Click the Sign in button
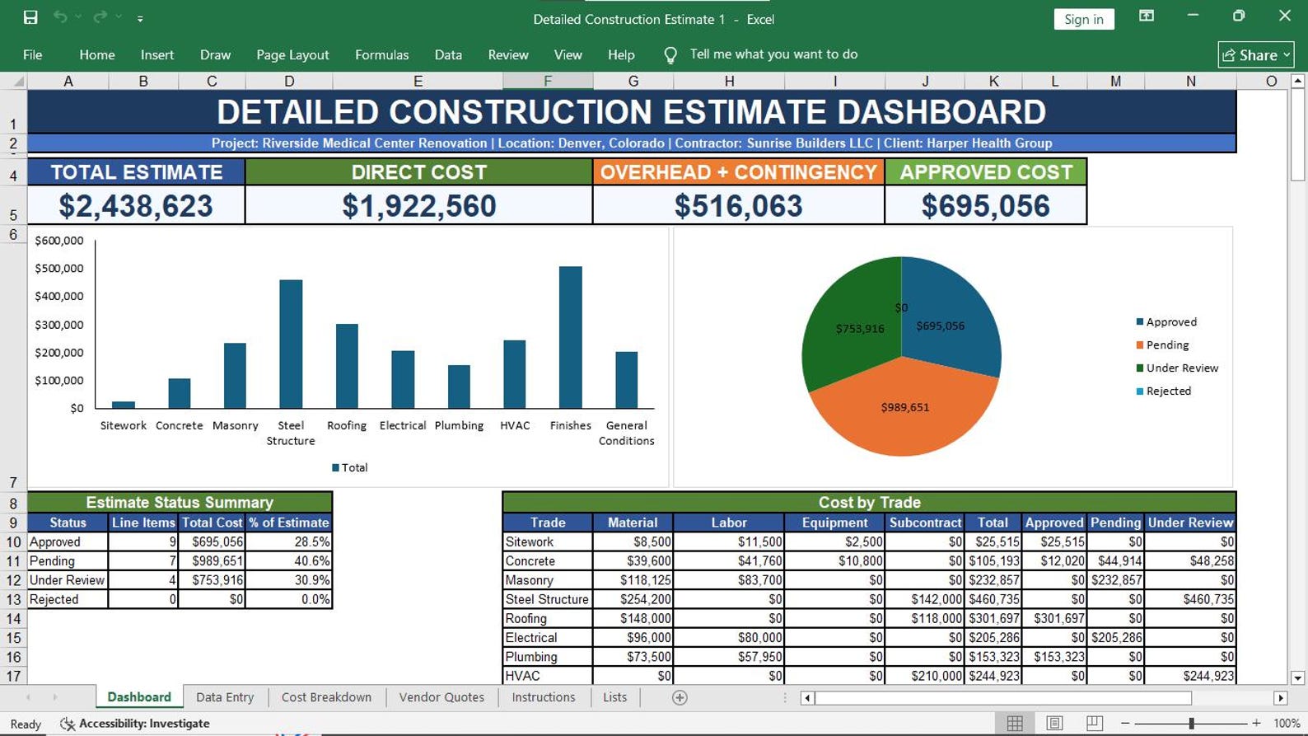This screenshot has width=1308, height=736. pos(1083,19)
